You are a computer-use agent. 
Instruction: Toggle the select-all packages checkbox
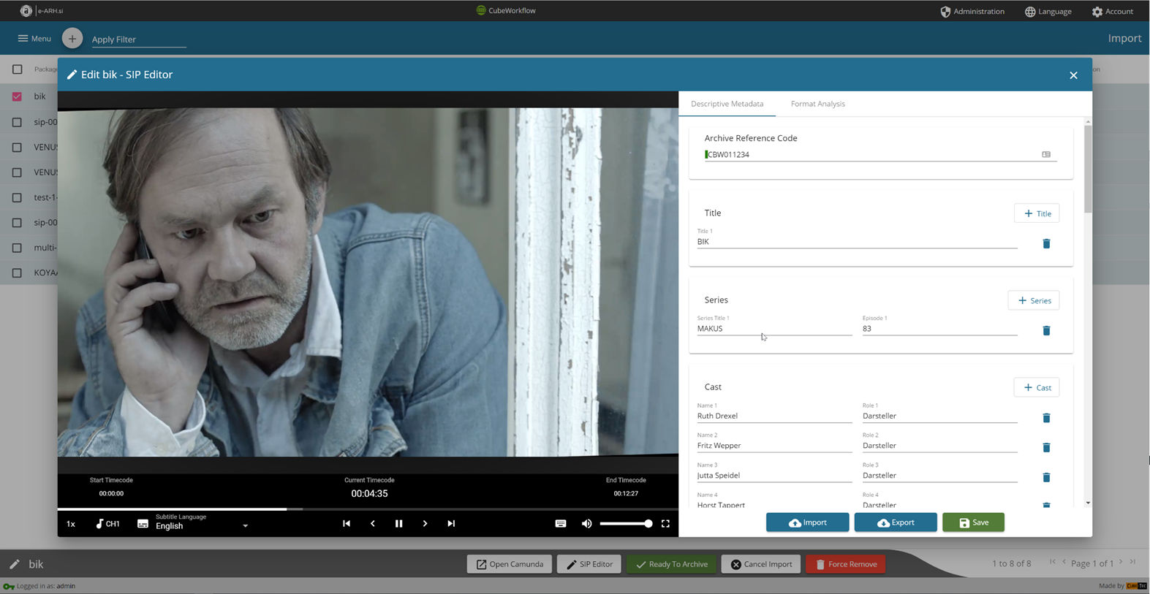coord(18,69)
